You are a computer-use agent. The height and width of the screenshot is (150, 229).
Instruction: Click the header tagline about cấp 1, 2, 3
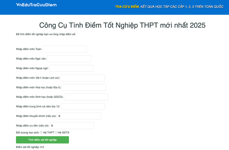tap(182, 7)
